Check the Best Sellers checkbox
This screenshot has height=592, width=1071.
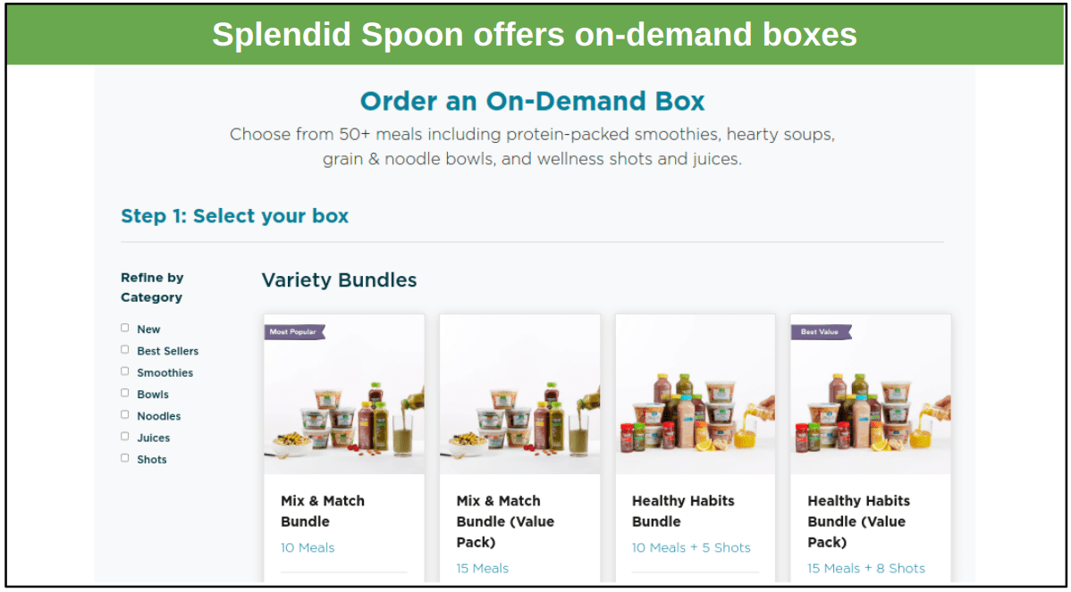(x=125, y=350)
